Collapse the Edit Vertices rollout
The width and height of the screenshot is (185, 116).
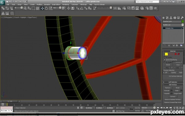pos(173,85)
